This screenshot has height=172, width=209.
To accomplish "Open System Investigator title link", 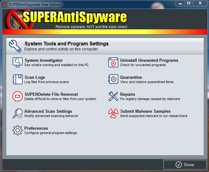I will (44, 61).
